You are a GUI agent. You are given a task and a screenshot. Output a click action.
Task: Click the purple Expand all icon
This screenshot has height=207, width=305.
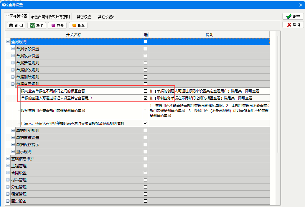[53, 26]
